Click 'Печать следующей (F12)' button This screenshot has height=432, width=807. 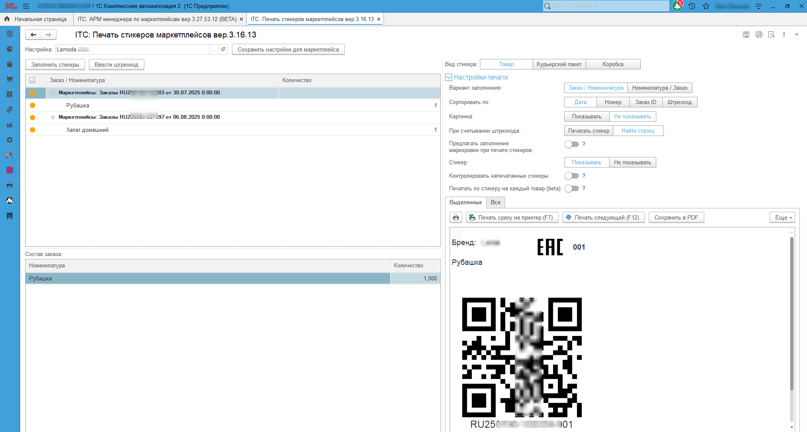603,217
